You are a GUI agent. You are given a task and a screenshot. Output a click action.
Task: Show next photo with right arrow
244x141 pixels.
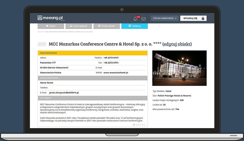pos(201,68)
